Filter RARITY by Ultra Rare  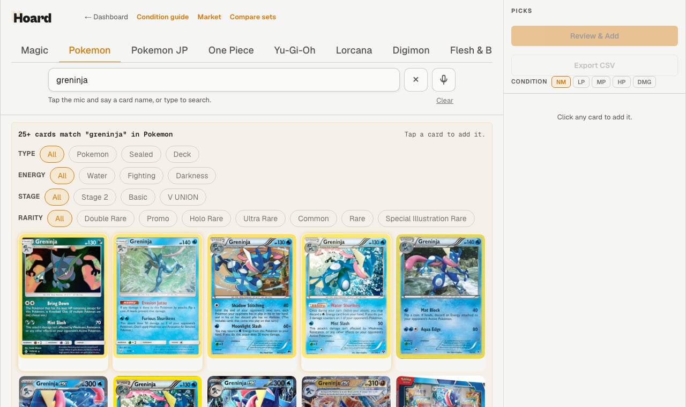tap(260, 218)
